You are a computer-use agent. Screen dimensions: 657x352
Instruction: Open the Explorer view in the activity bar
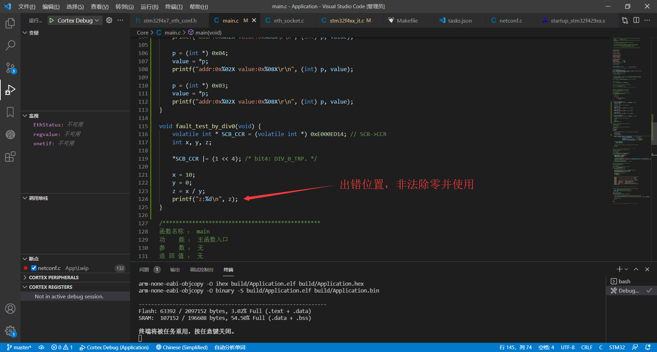(x=10, y=23)
